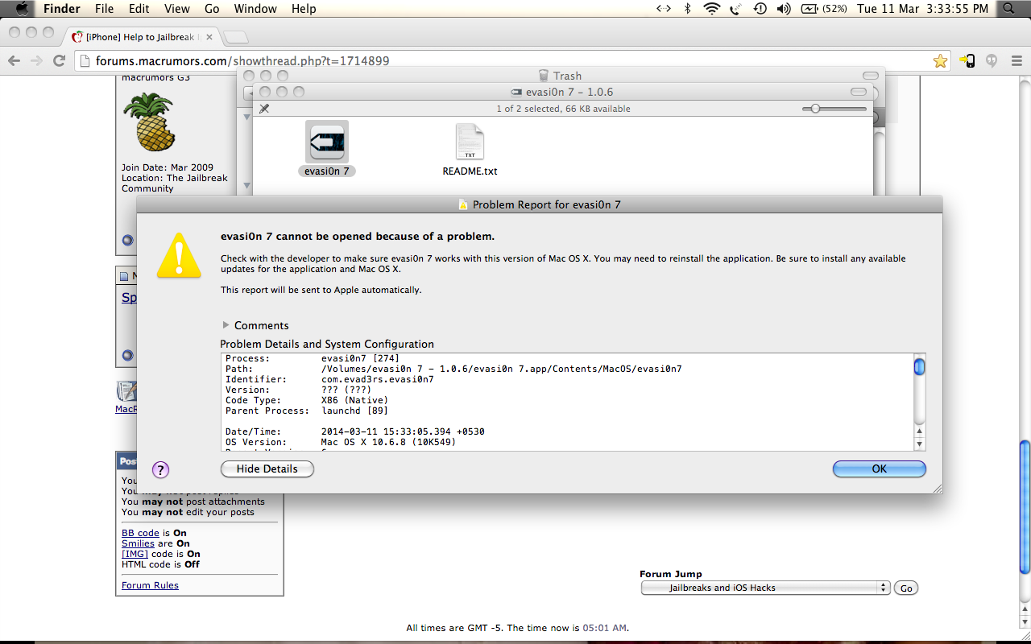
Task: Select the iPhone Help to Jailbreak tab
Action: click(141, 36)
